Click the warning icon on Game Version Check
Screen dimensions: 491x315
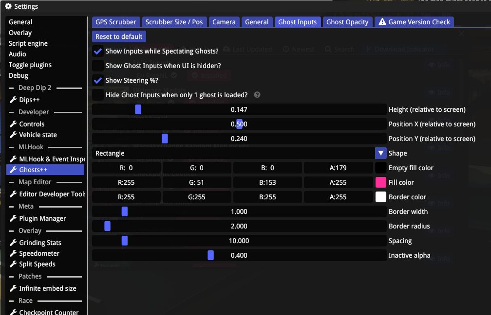click(382, 22)
